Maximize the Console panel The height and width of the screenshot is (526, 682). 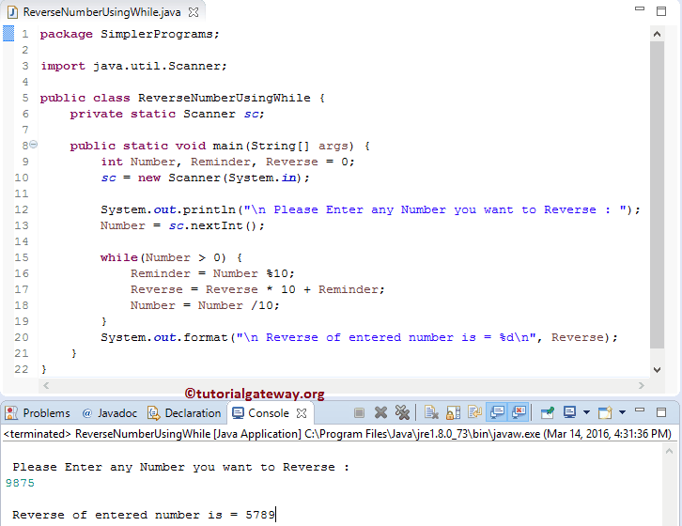pos(661,412)
